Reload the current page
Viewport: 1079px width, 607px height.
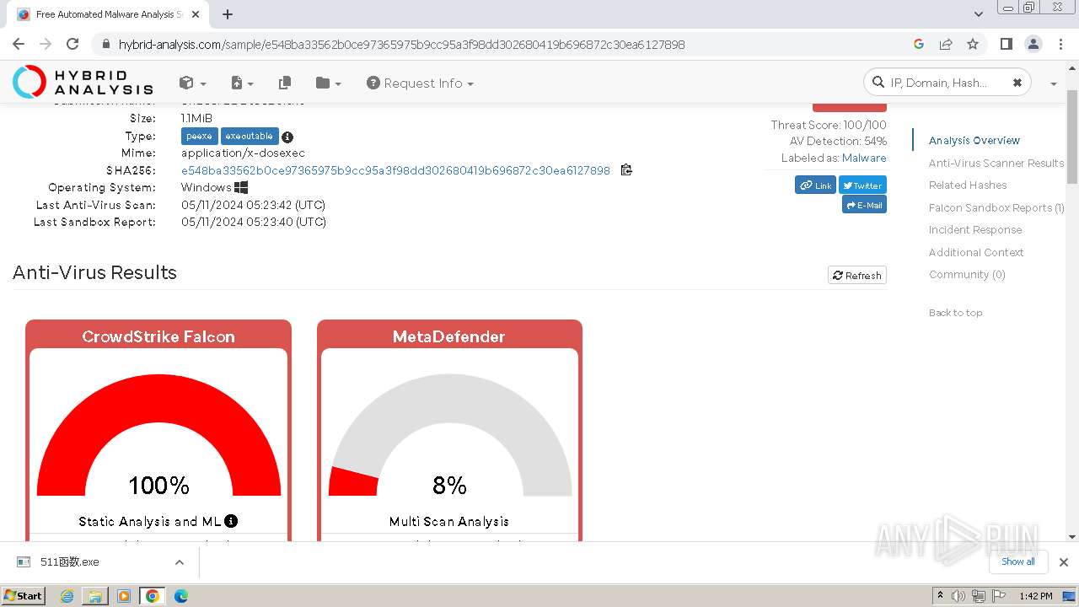click(x=72, y=44)
